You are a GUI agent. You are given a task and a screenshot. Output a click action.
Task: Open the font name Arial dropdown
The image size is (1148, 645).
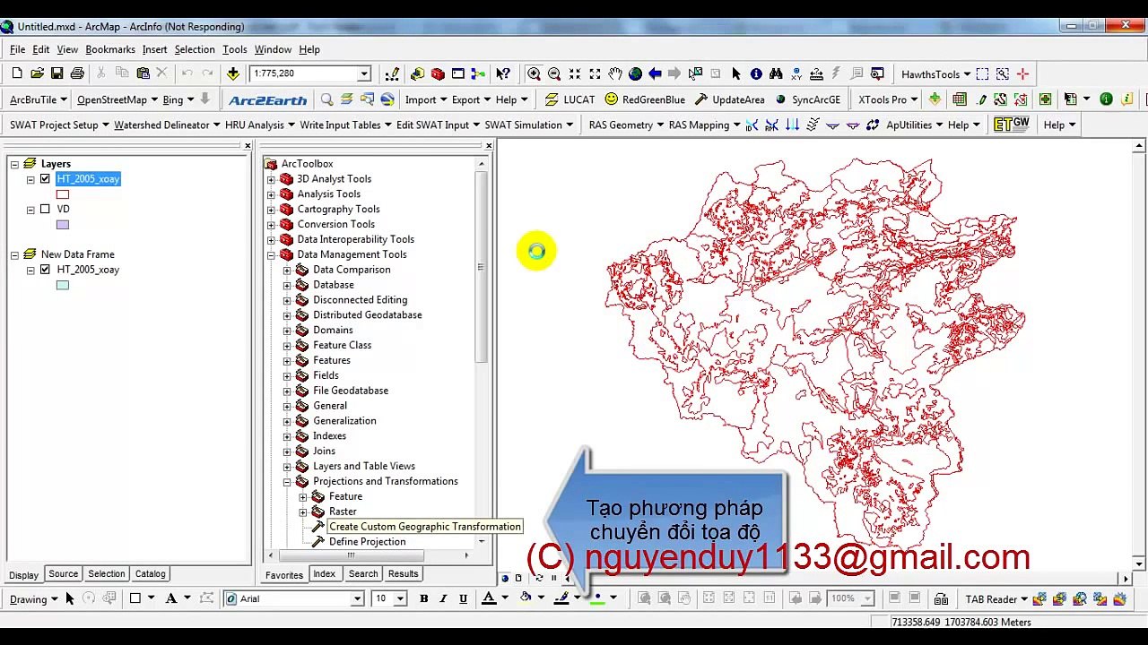357,598
